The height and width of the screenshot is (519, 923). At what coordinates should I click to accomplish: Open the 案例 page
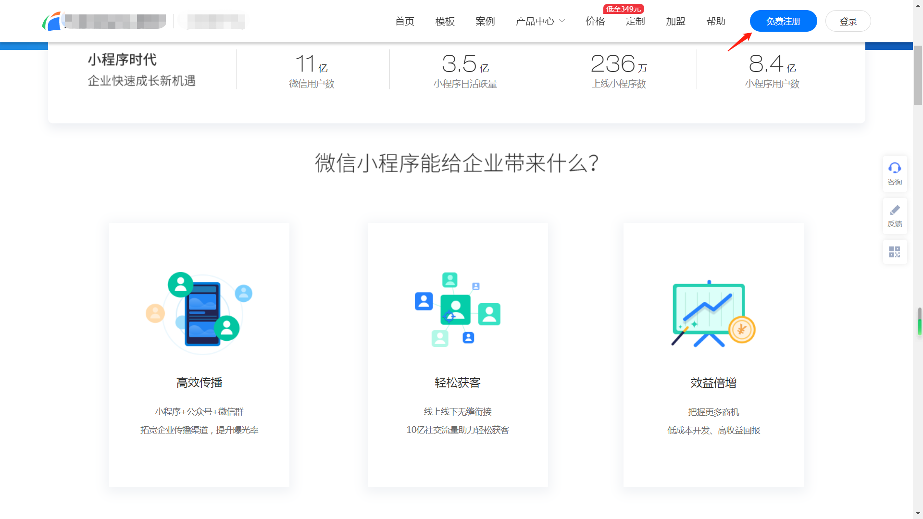[485, 21]
